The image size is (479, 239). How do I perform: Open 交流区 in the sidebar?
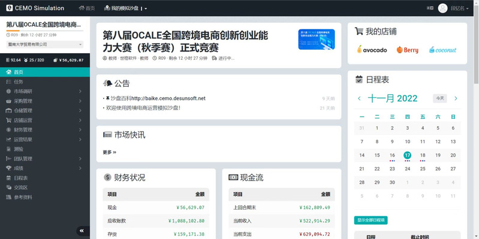click(21, 187)
